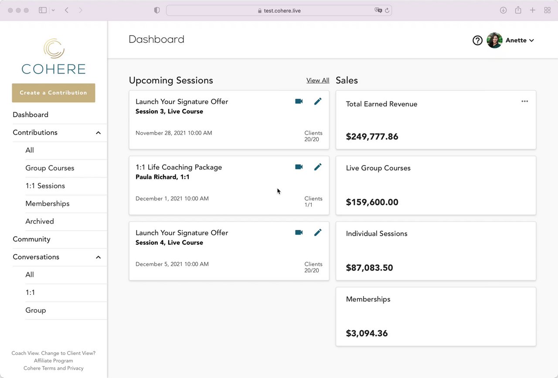The width and height of the screenshot is (558, 378).
Task: Start video for Session 3 Live Course
Action: 299,101
